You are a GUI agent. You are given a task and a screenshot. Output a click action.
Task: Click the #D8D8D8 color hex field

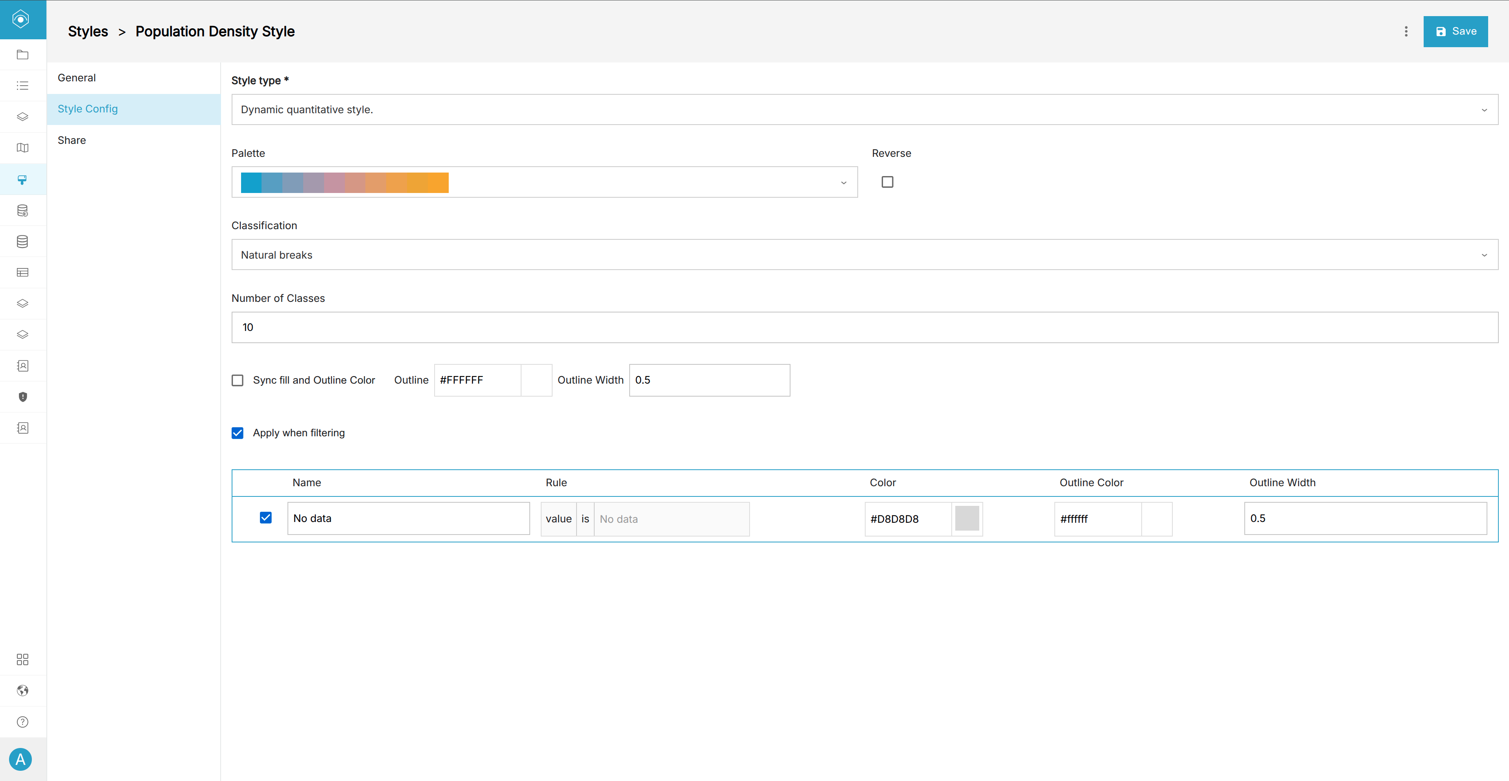908,519
